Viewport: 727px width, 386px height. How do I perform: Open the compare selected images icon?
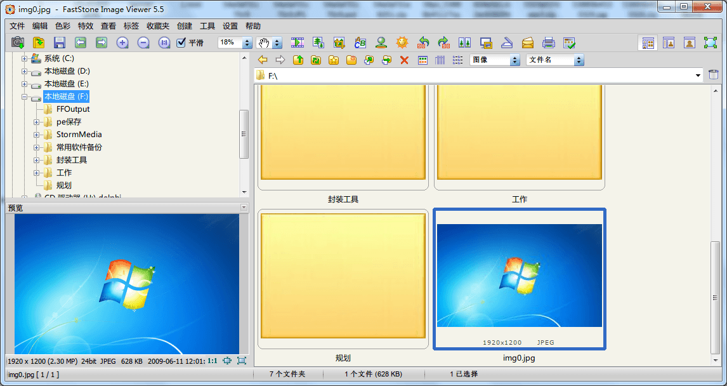464,43
